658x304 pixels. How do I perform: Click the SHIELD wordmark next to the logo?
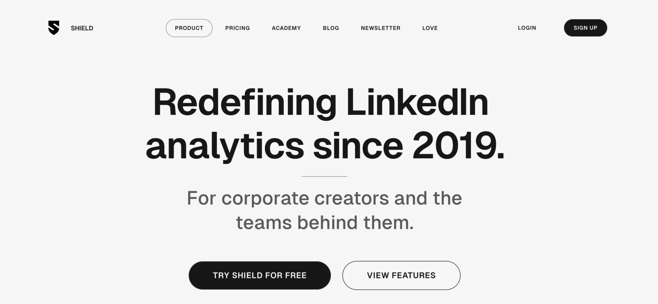point(82,28)
